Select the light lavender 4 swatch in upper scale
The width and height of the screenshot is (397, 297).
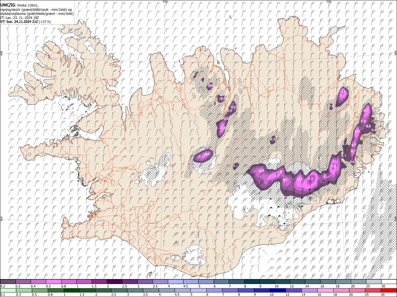[175, 282]
